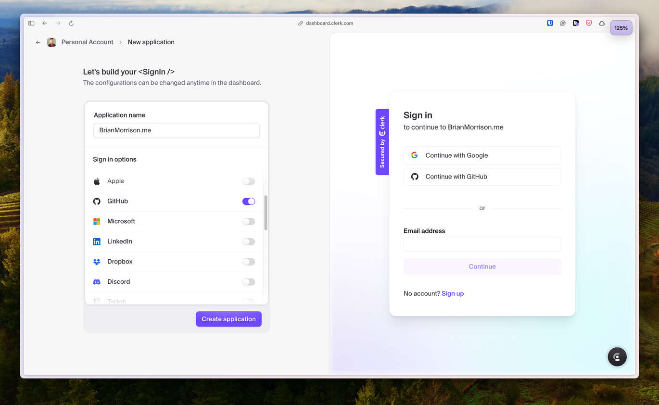Viewport: 659px width, 405px height.
Task: Click Continue with GitHub button
Action: (x=482, y=177)
